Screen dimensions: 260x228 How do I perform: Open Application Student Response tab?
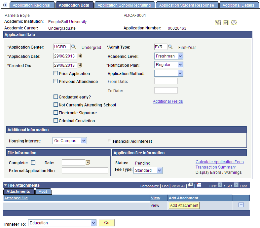[187, 5]
